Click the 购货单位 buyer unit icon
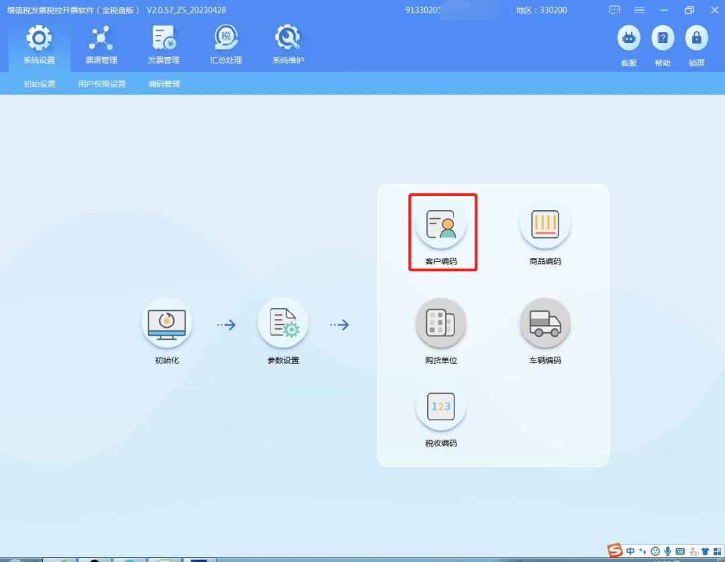The image size is (725, 562). (x=441, y=324)
